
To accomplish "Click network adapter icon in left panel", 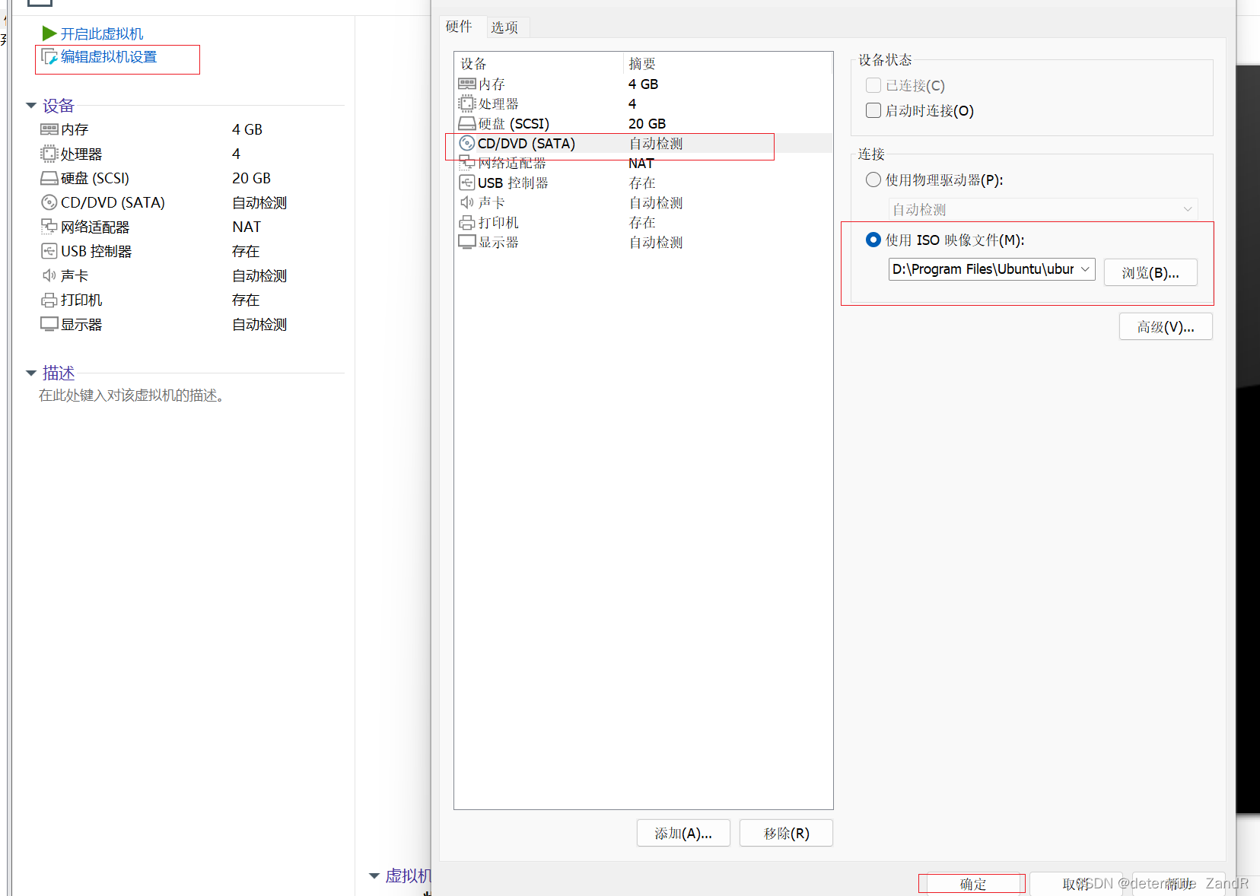I will click(49, 227).
